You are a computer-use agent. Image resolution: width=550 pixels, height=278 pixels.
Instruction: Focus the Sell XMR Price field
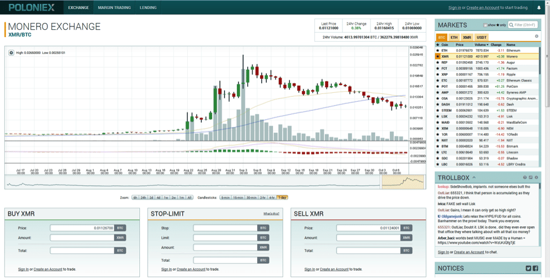(368, 228)
